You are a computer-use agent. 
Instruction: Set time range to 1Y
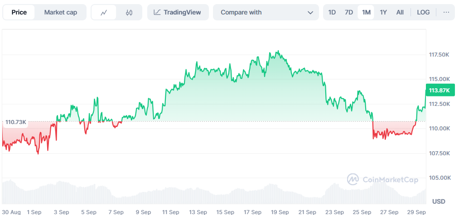coord(383,13)
